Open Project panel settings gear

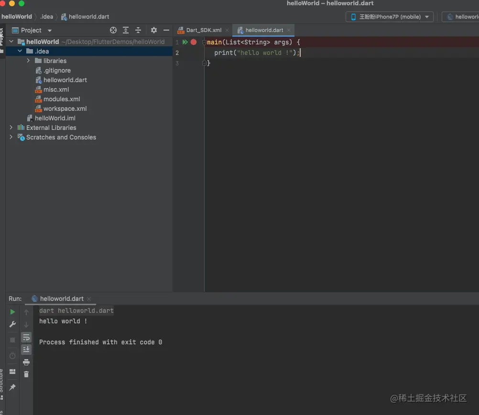point(153,30)
